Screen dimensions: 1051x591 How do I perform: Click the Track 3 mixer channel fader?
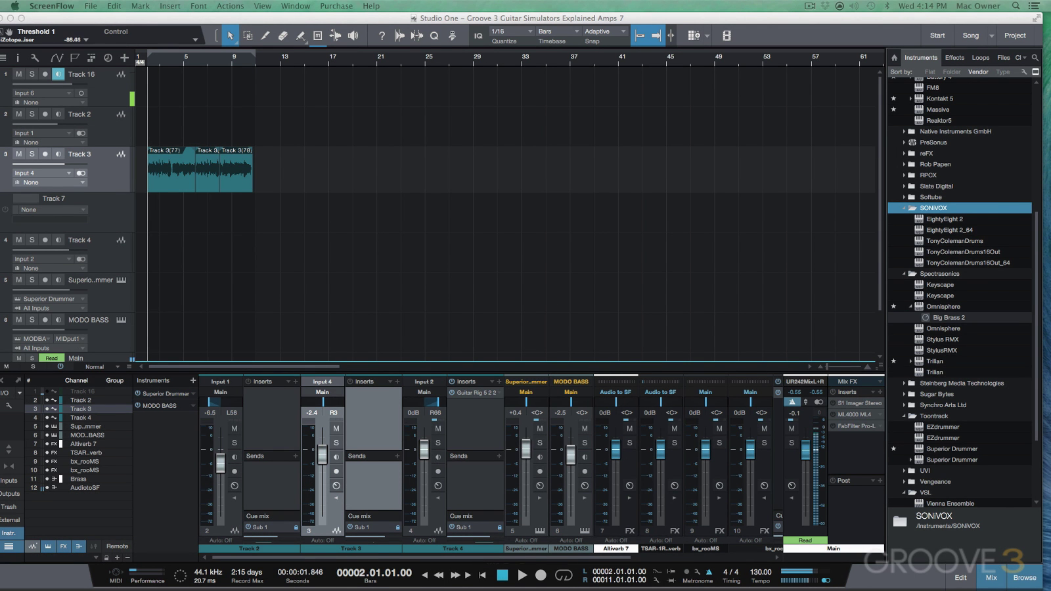click(x=323, y=454)
